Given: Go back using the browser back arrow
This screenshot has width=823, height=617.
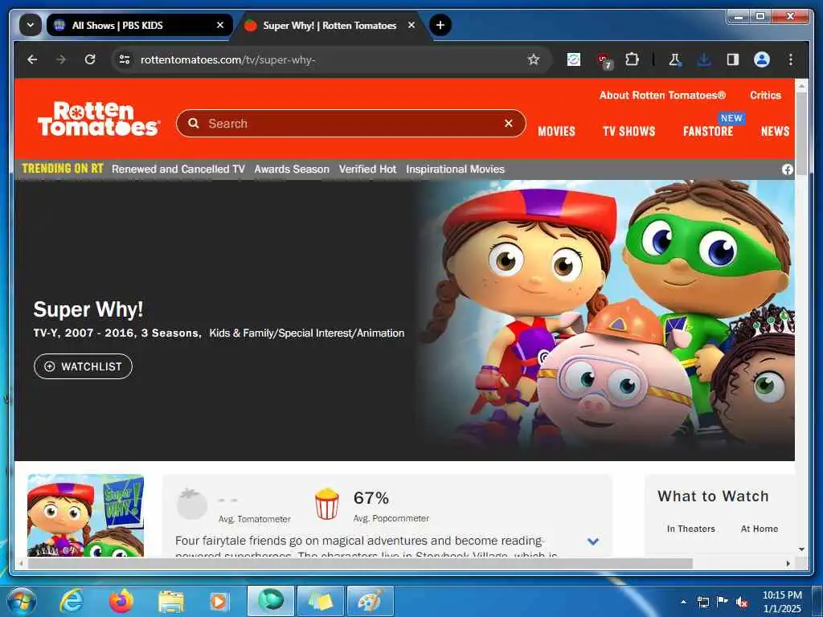Looking at the screenshot, I should point(32,59).
